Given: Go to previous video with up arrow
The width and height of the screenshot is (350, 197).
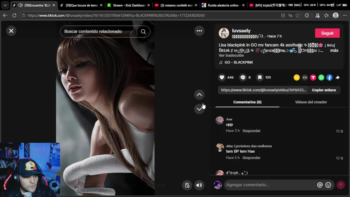Looking at the screenshot, I should [199, 95].
